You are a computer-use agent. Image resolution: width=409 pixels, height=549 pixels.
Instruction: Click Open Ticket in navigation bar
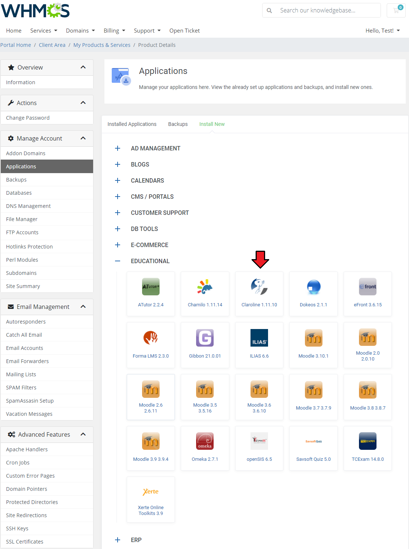(184, 31)
